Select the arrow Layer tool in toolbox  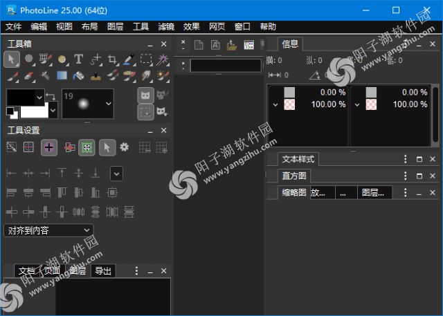click(12, 59)
